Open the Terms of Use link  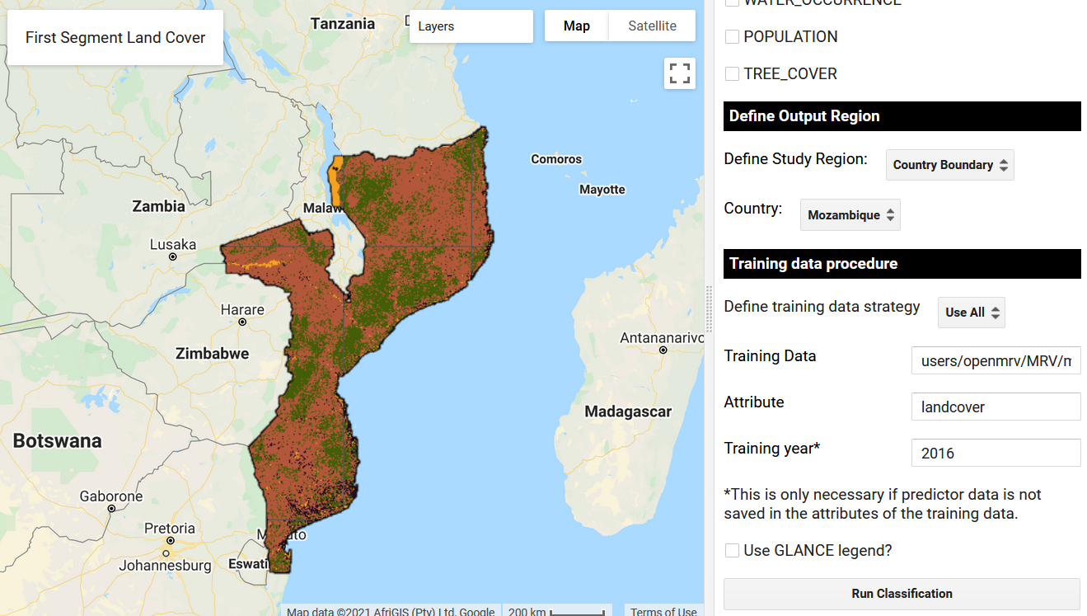[663, 611]
